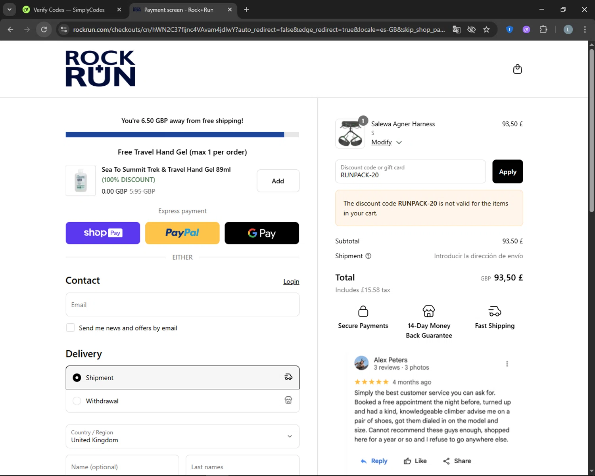Click the Email input field

(x=182, y=305)
